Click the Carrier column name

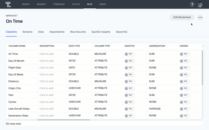[x=12, y=102]
